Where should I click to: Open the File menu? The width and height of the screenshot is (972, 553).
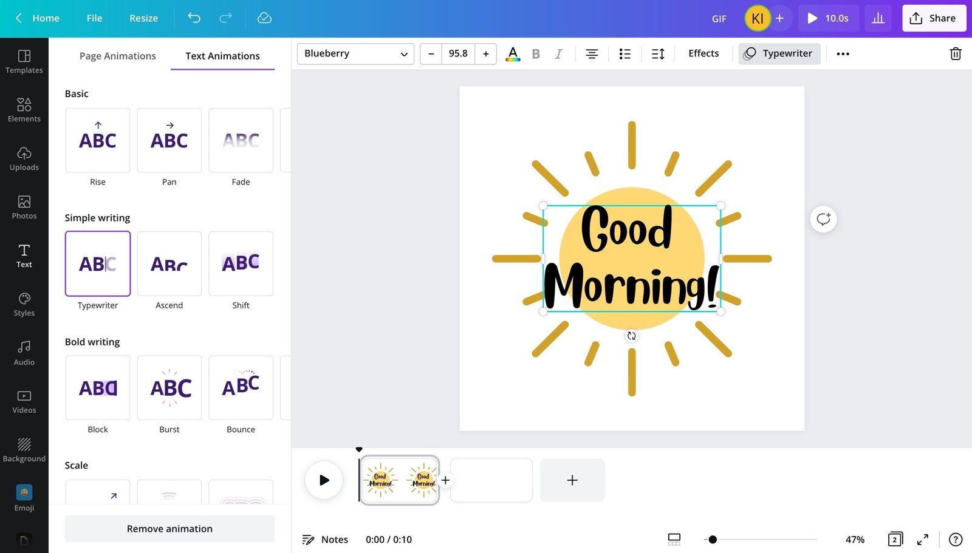click(x=94, y=18)
